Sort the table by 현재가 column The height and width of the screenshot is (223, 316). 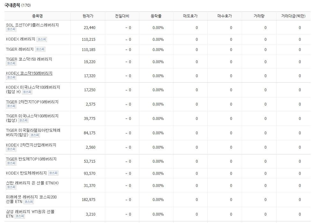point(88,15)
